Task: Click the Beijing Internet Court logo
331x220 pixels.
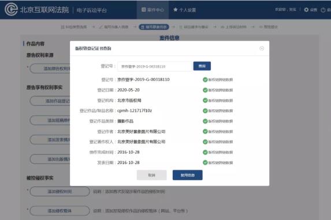Action: pyautogui.click(x=11, y=9)
